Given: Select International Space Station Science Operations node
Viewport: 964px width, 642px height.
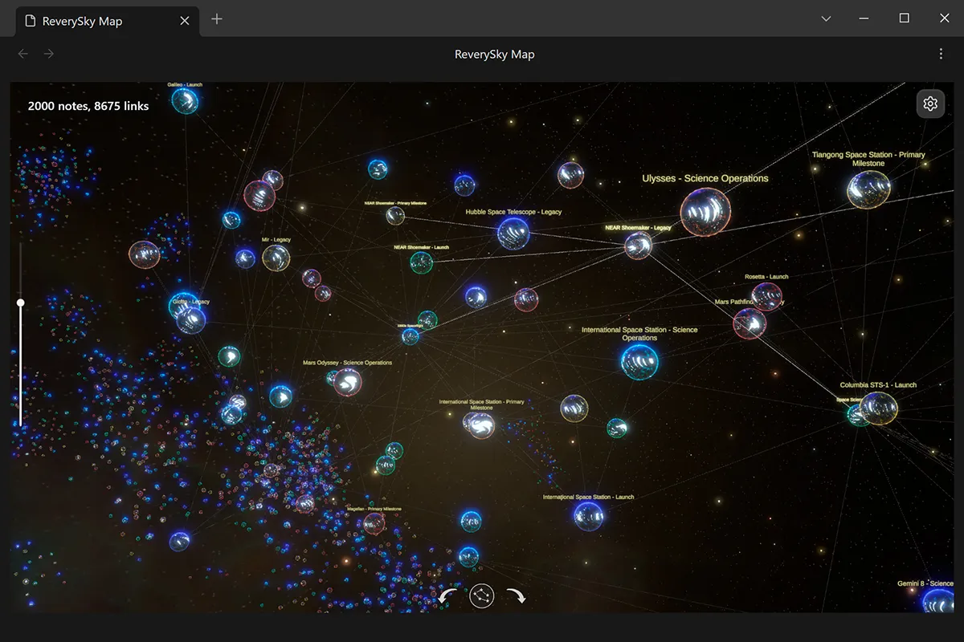Looking at the screenshot, I should pyautogui.click(x=639, y=361).
